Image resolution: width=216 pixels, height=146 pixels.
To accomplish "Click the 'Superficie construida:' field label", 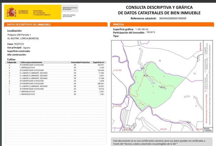I will [x=19, y=51].
